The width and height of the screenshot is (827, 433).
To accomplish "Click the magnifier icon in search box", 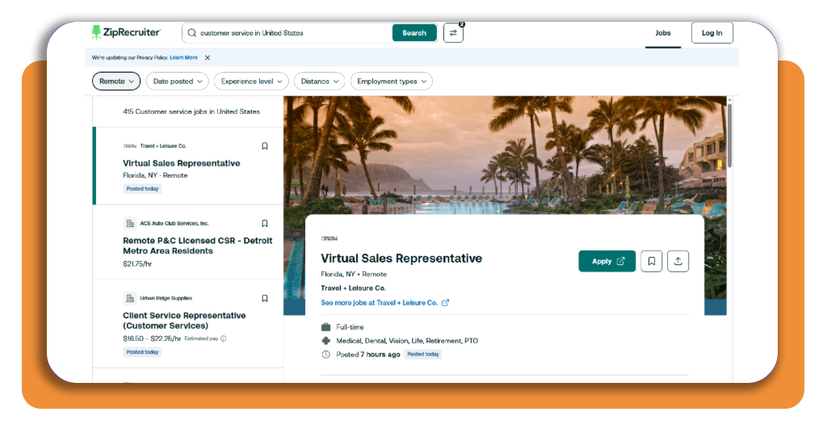I will pos(192,32).
